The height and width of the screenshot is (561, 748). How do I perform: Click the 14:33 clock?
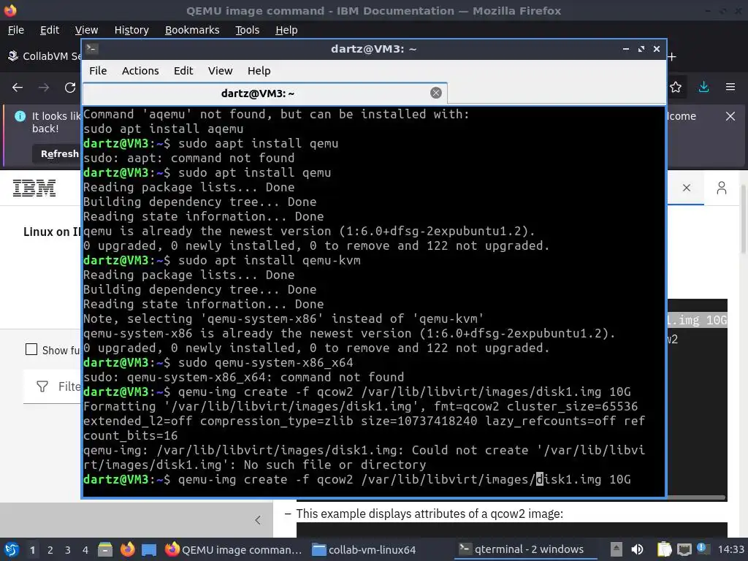click(x=730, y=549)
